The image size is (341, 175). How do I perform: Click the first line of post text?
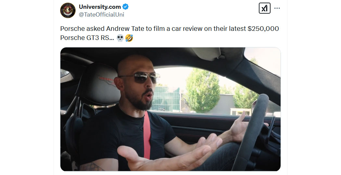coord(170,29)
